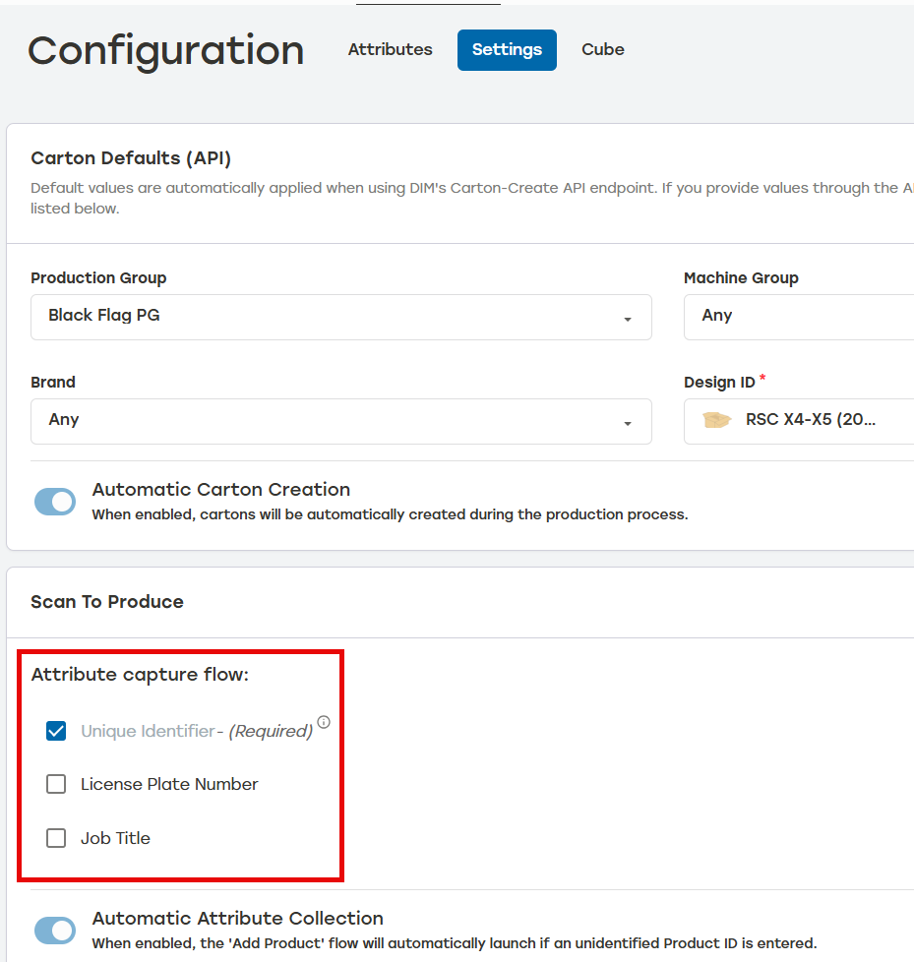Click the Automatic Carton Creation title text
The width and height of the screenshot is (914, 962).
(221, 490)
